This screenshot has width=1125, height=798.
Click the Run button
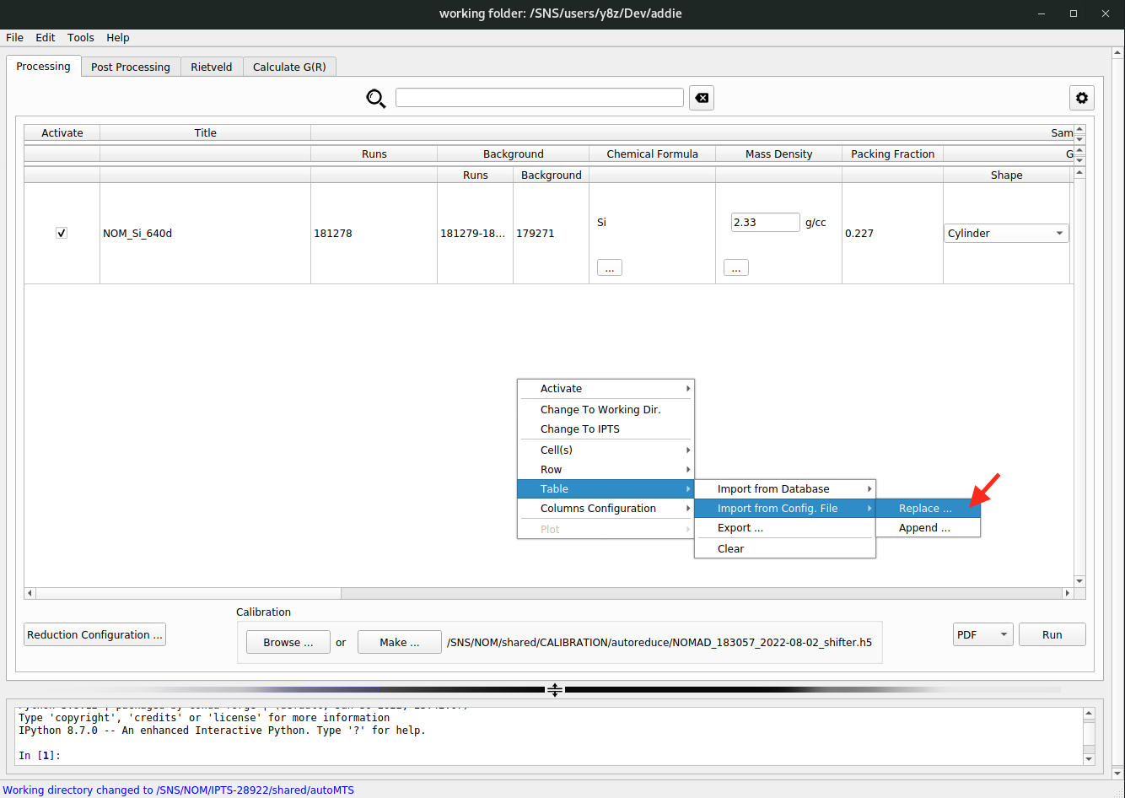[1052, 634]
